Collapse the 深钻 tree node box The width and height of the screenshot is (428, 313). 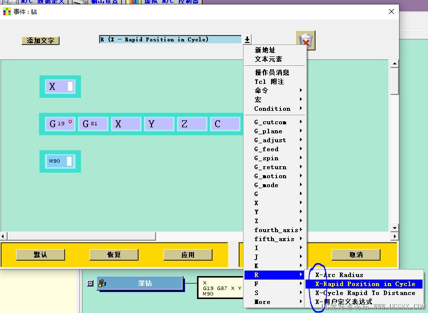[90, 284]
